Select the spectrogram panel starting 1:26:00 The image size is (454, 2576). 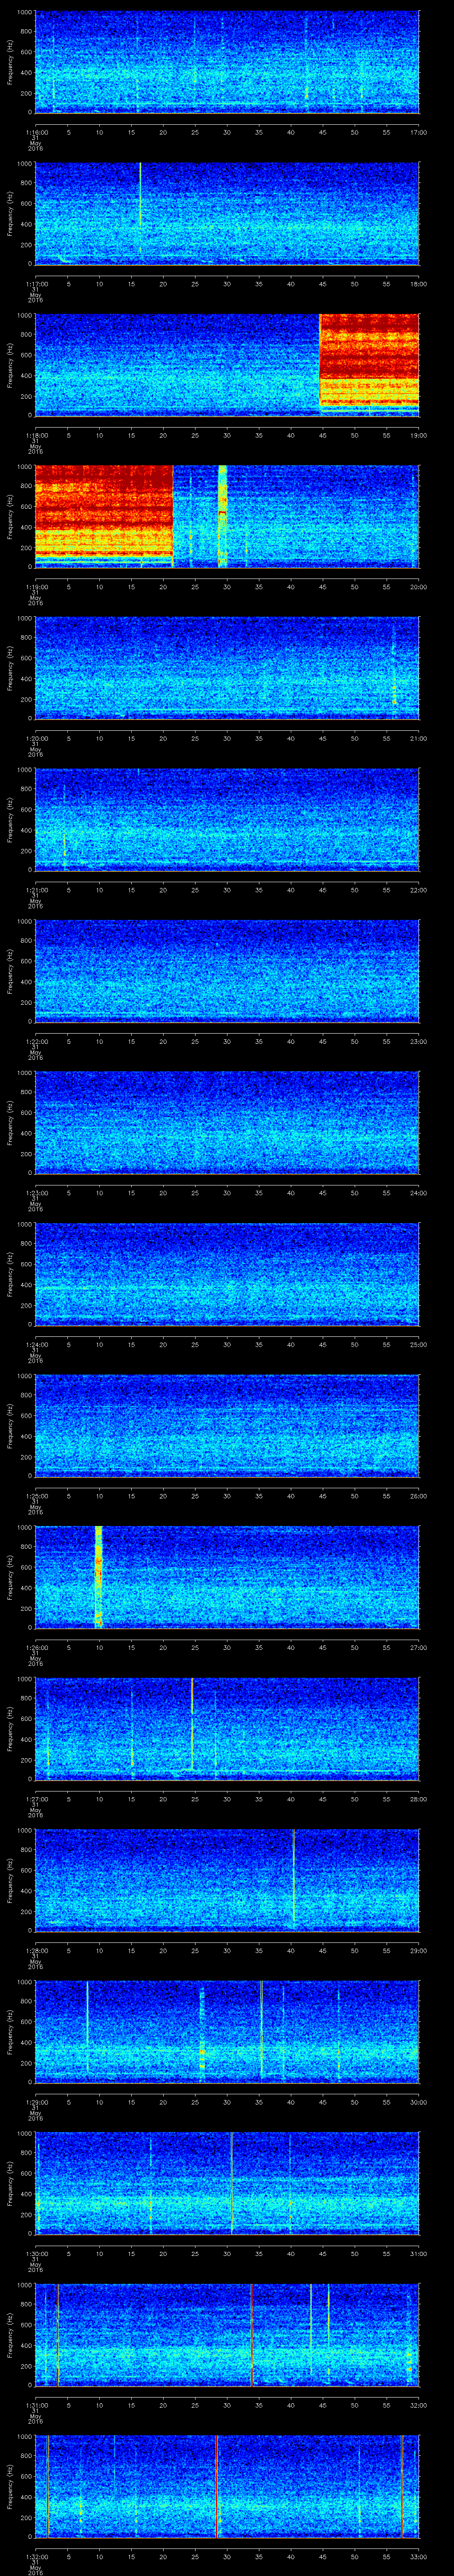227,1577
